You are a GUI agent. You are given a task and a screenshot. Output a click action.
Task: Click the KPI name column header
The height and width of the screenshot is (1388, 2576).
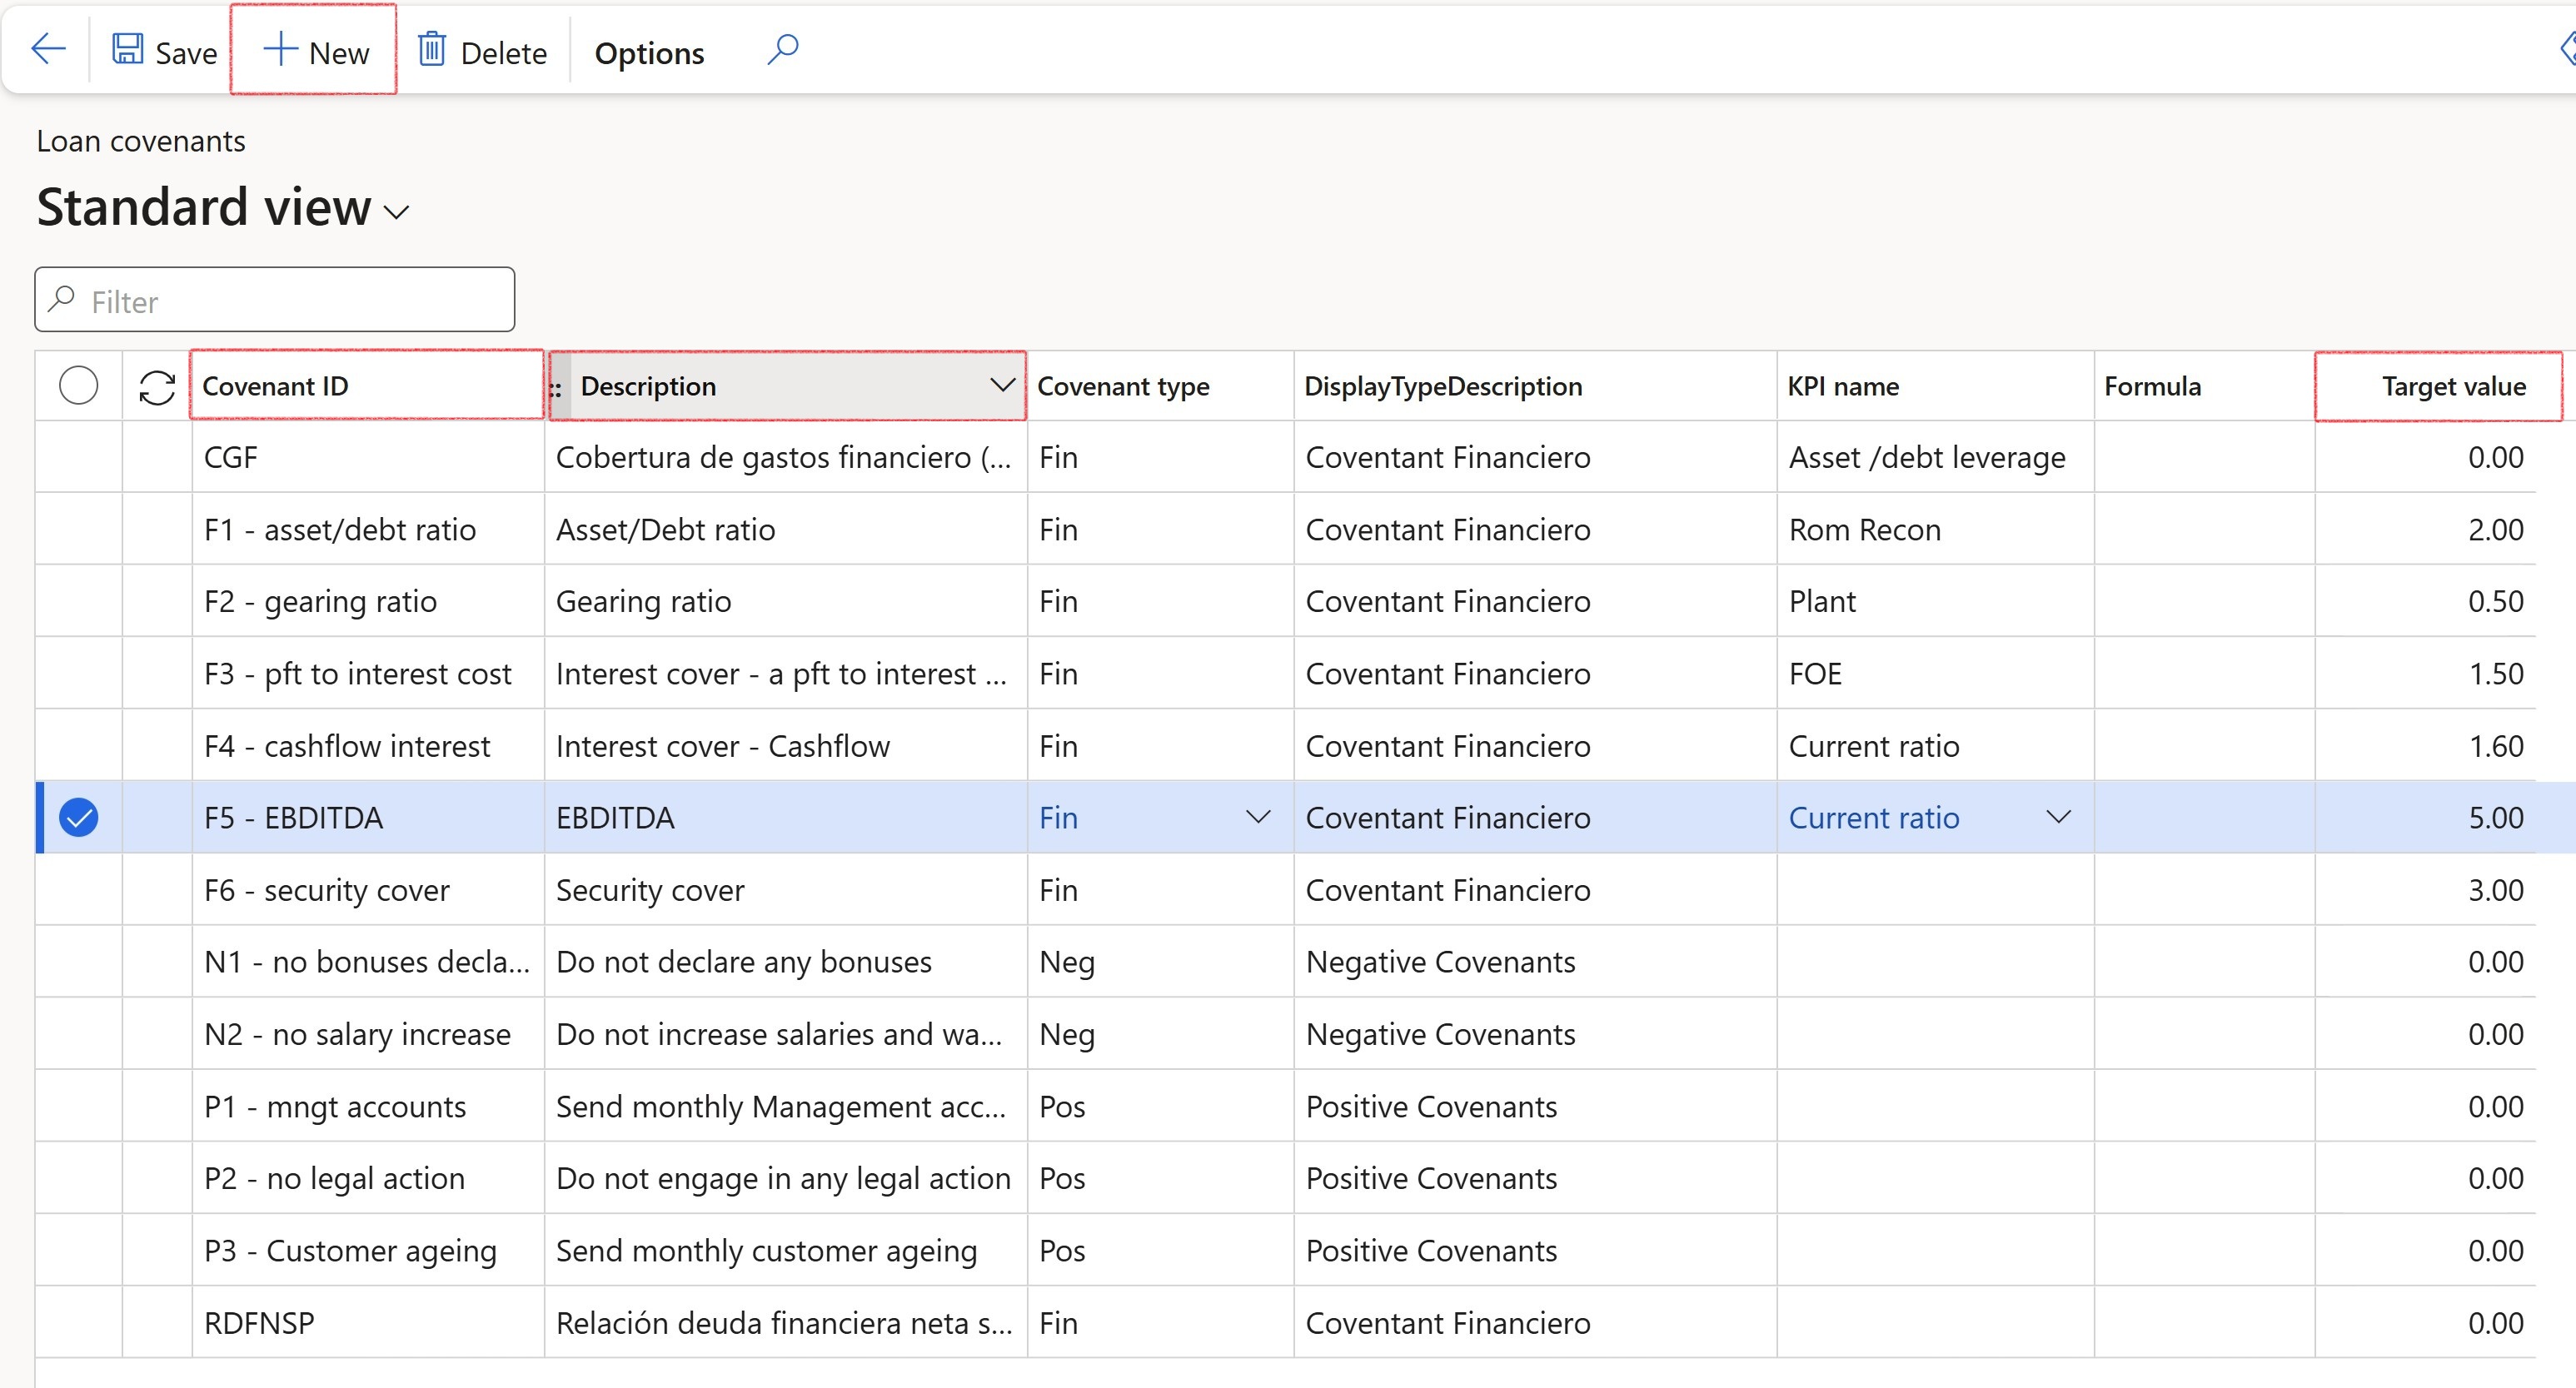pos(1935,386)
